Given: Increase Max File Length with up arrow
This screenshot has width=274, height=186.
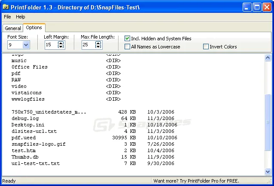Looking at the screenshot, I should coord(98,43).
